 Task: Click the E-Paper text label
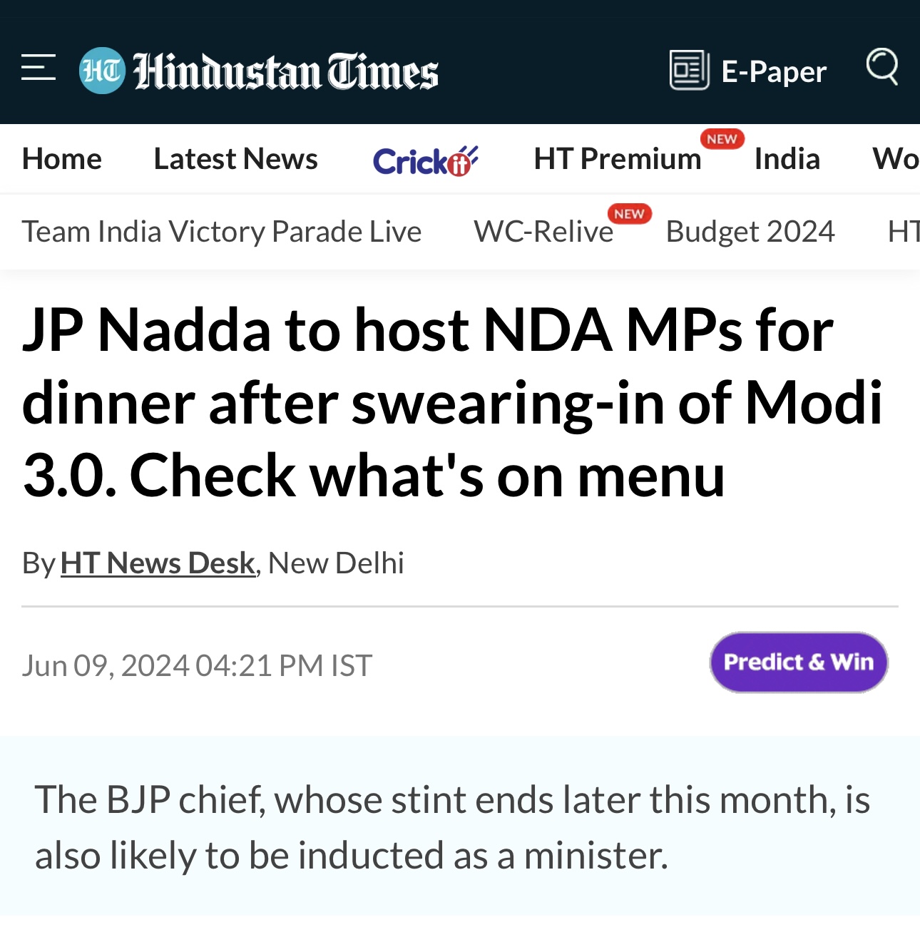tap(774, 71)
